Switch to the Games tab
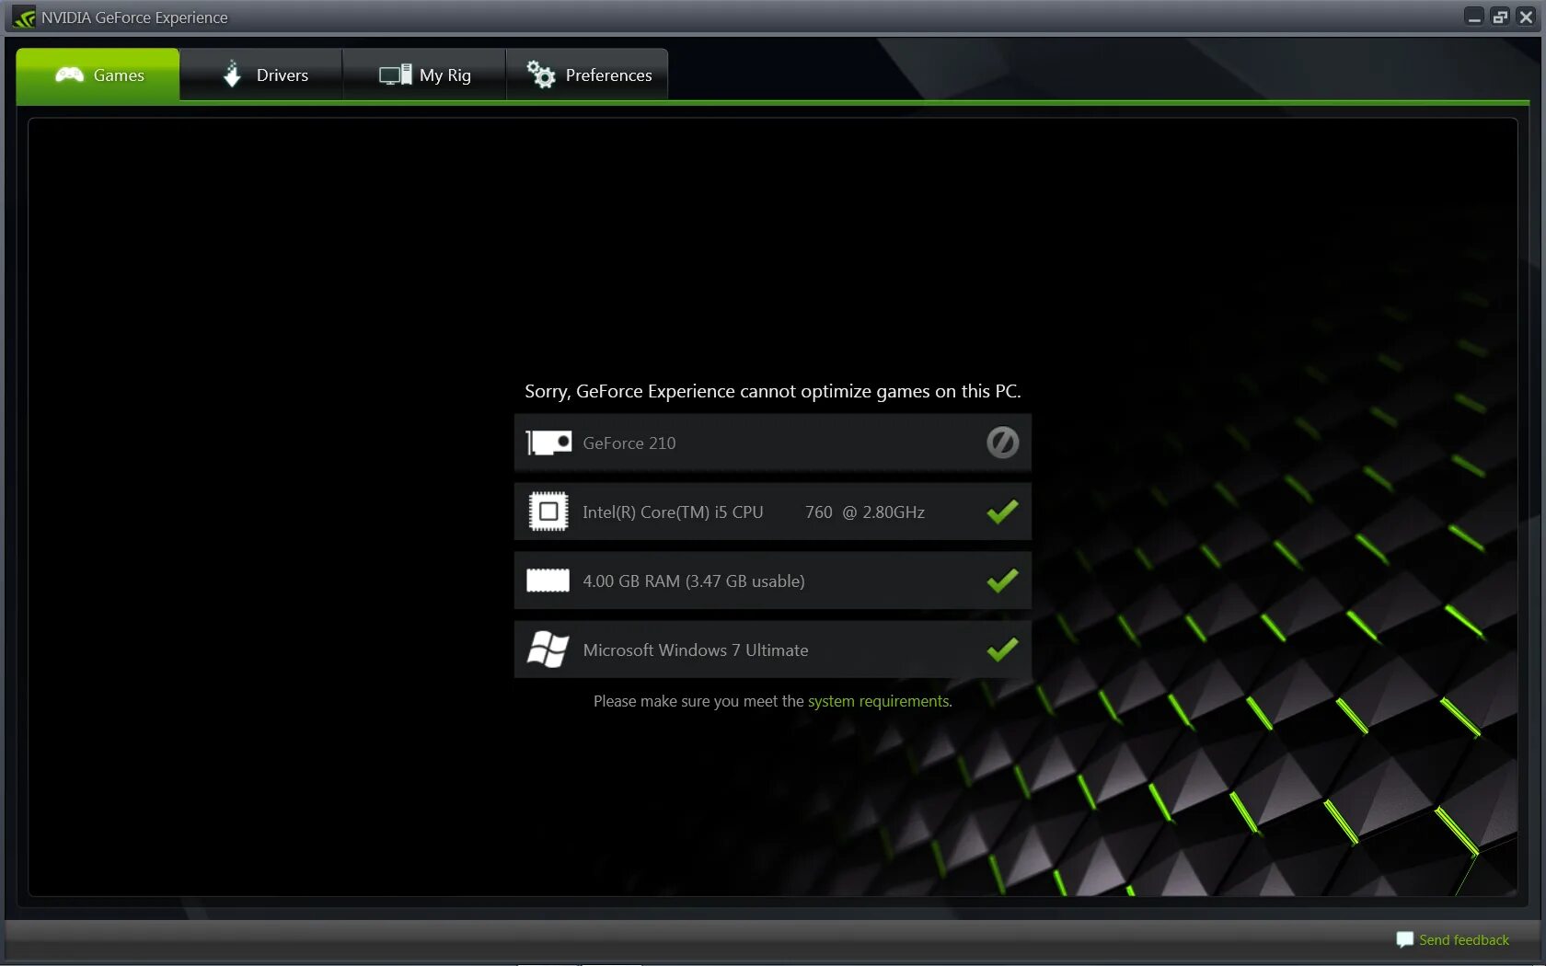 pos(98,75)
